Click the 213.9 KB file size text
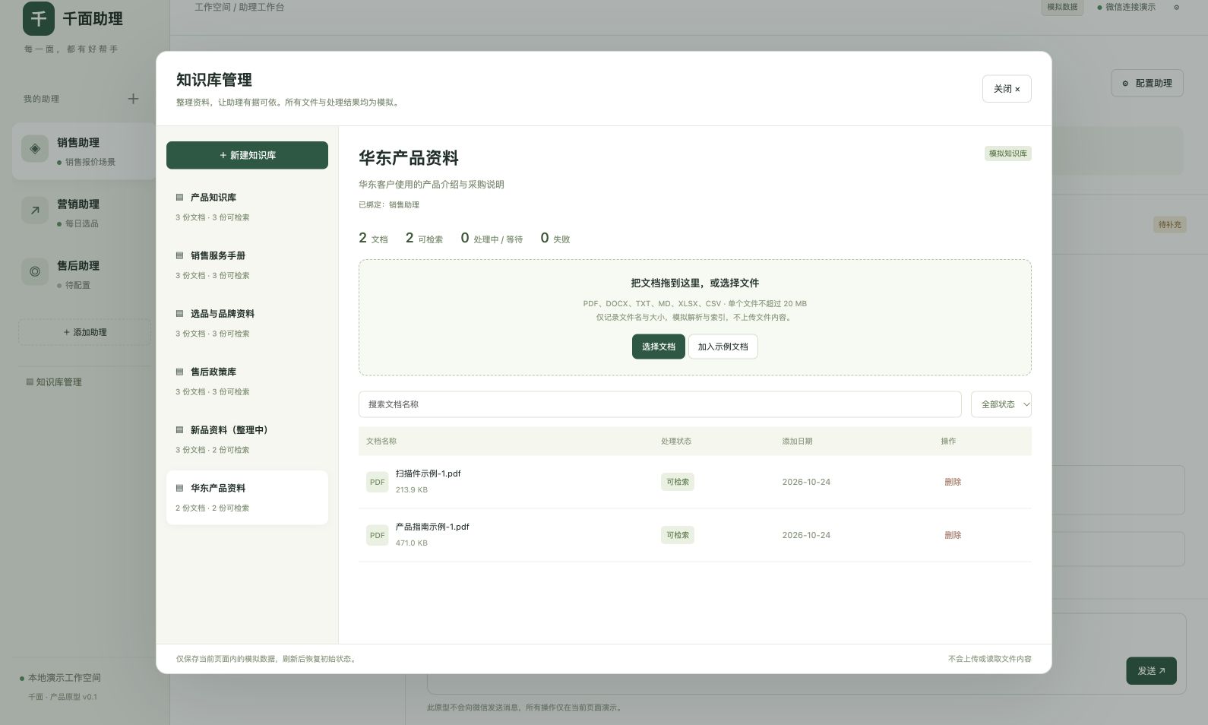 tap(412, 490)
